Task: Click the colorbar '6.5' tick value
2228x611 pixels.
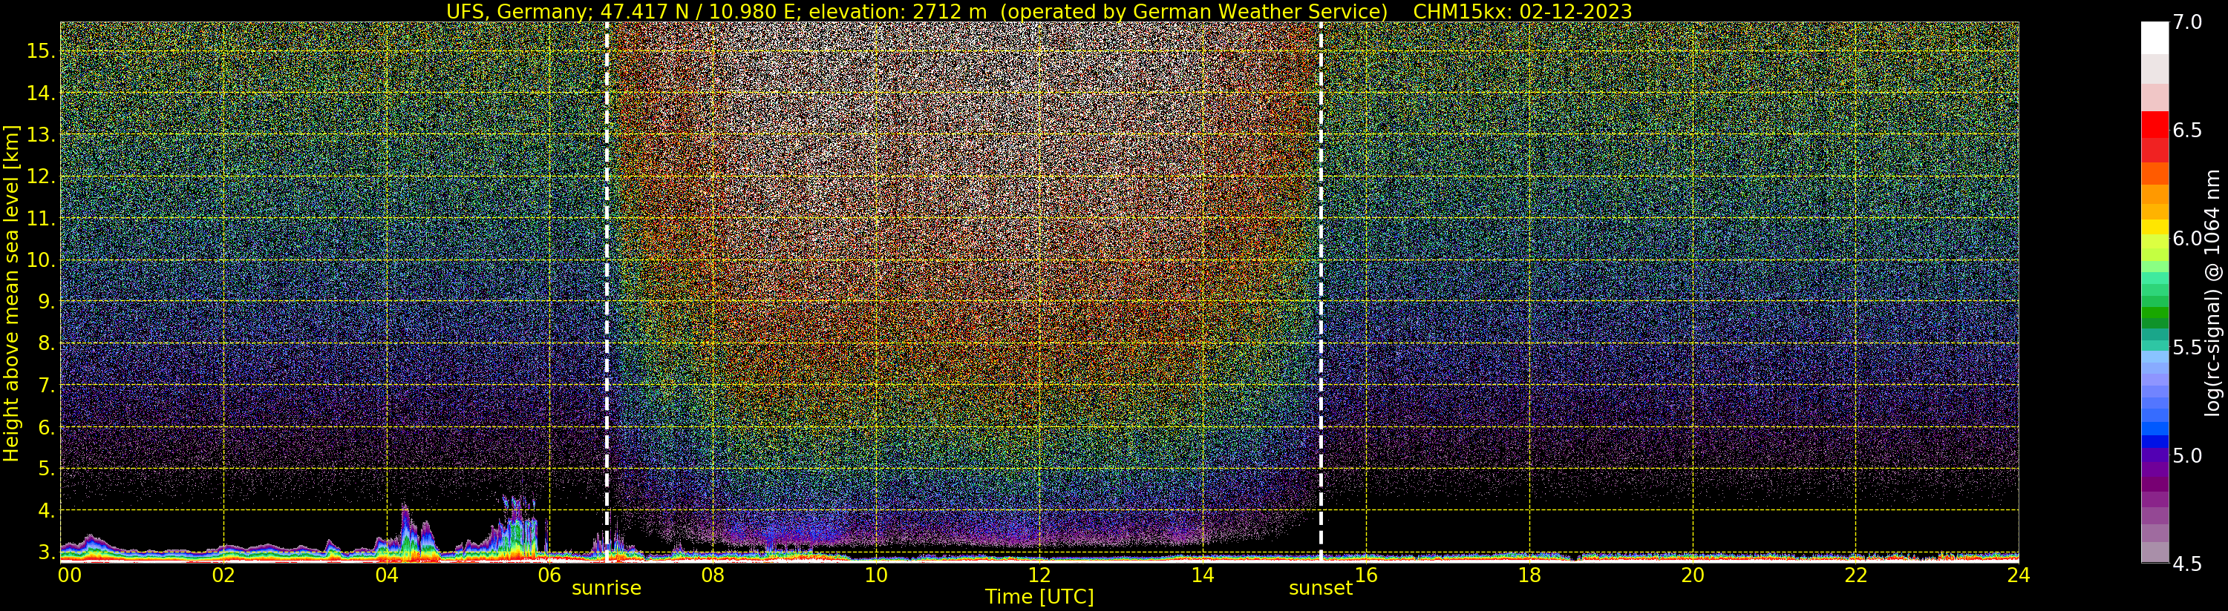Action: tap(2187, 131)
